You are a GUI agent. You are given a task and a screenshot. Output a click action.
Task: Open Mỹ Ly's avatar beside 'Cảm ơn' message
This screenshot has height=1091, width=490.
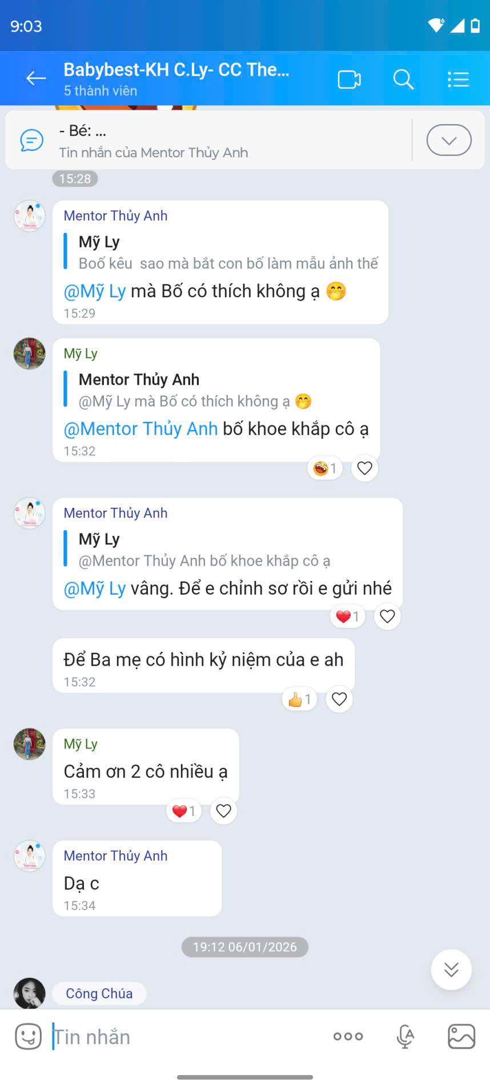click(x=29, y=744)
